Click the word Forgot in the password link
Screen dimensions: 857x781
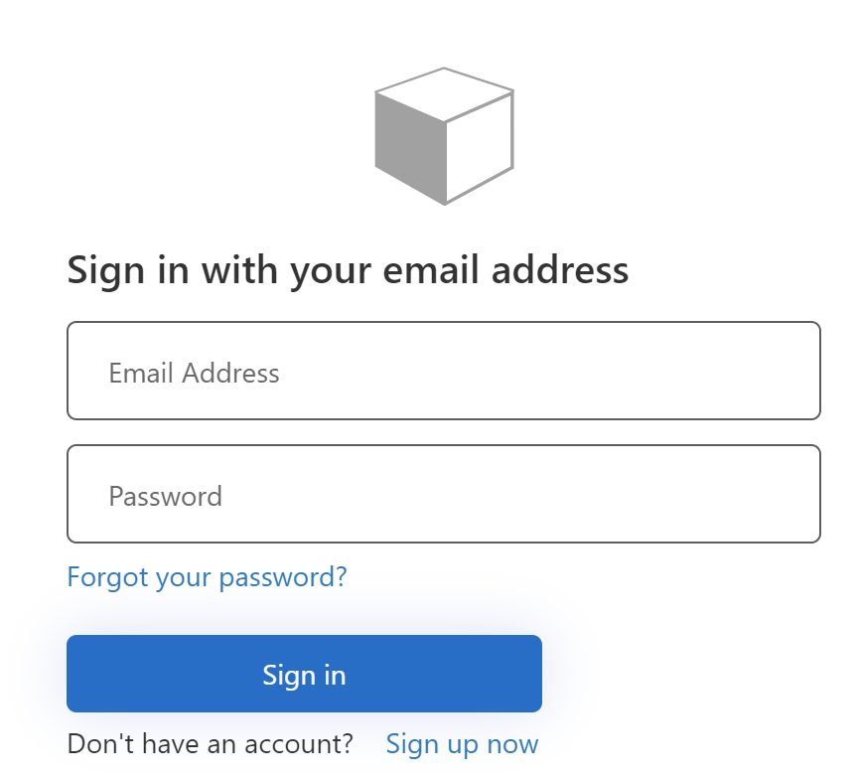click(x=107, y=576)
